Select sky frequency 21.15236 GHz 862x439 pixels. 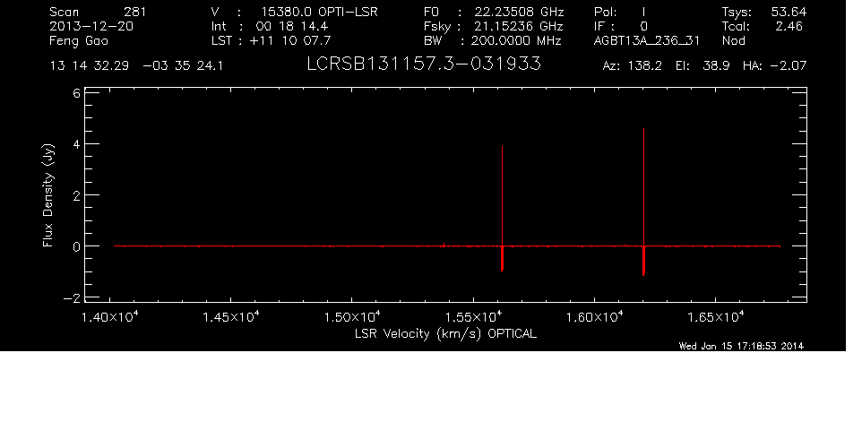pyautogui.click(x=519, y=26)
